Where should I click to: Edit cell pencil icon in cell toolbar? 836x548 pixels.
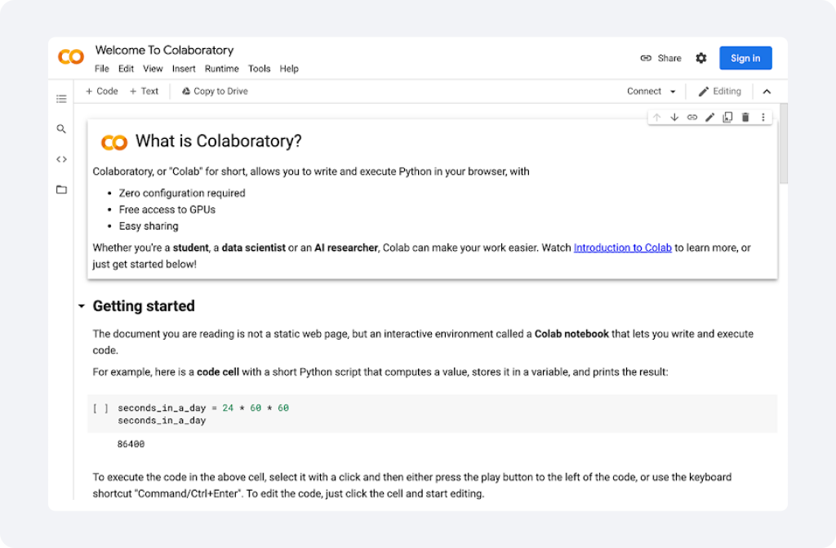pos(709,118)
